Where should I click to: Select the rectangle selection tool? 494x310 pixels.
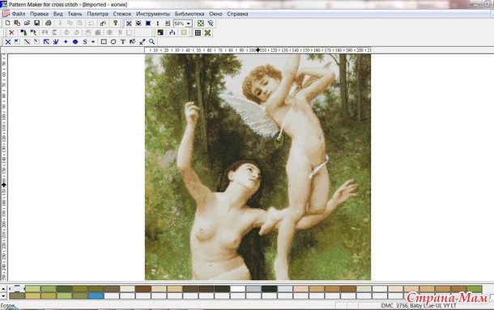point(104,41)
